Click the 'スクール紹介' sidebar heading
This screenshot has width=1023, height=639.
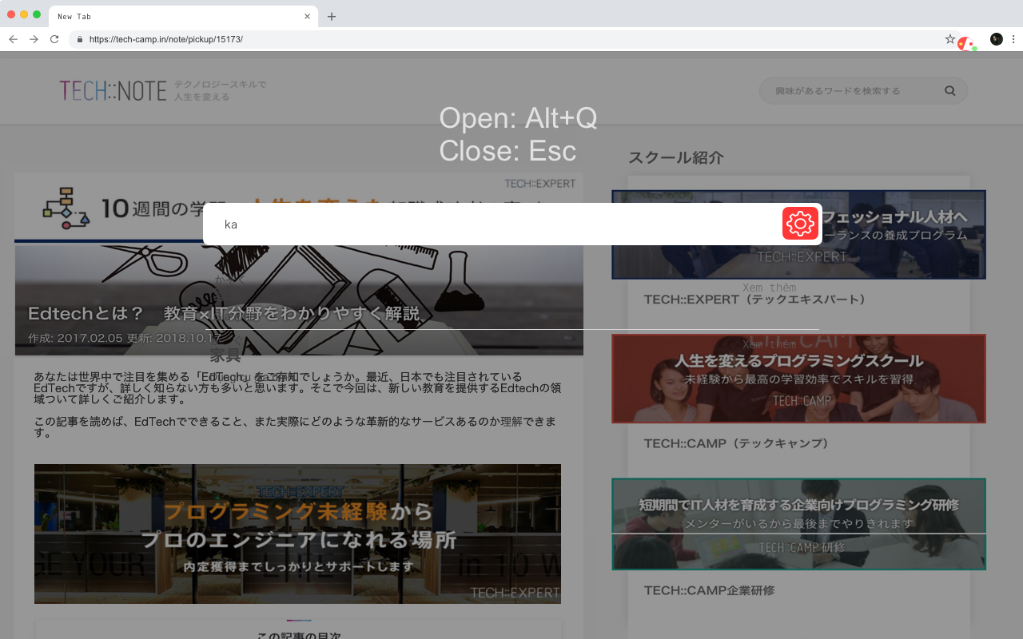pyautogui.click(x=676, y=157)
